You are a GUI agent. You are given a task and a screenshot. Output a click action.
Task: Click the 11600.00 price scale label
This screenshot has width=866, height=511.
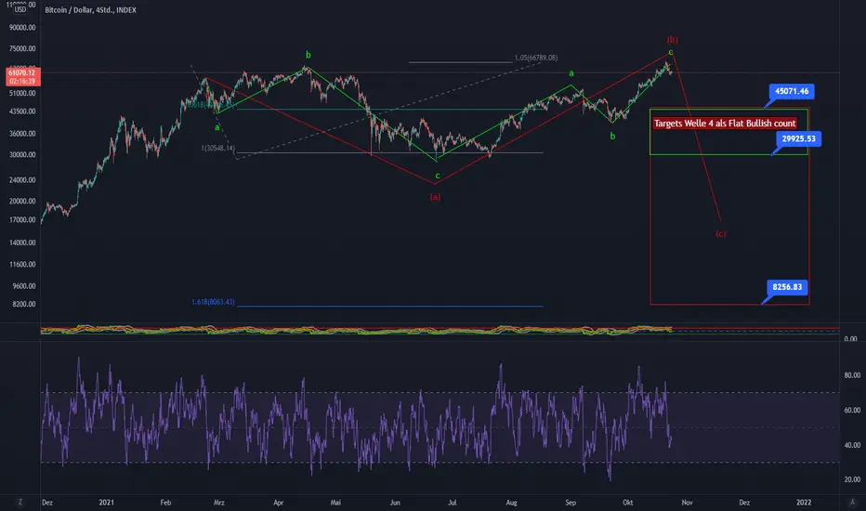22,265
